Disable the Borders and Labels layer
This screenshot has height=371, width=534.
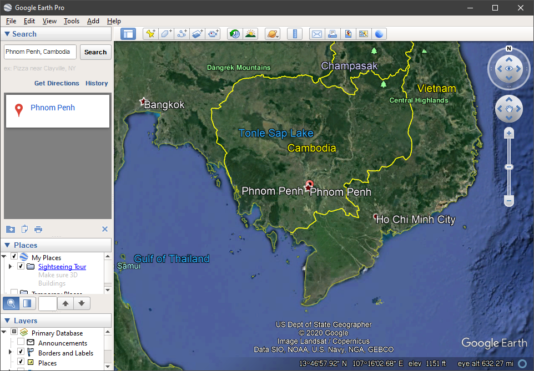[x=21, y=352]
